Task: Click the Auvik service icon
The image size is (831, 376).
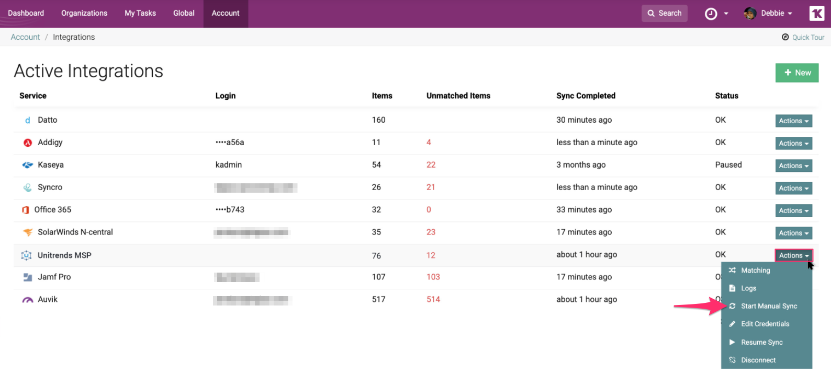Action: coord(28,300)
